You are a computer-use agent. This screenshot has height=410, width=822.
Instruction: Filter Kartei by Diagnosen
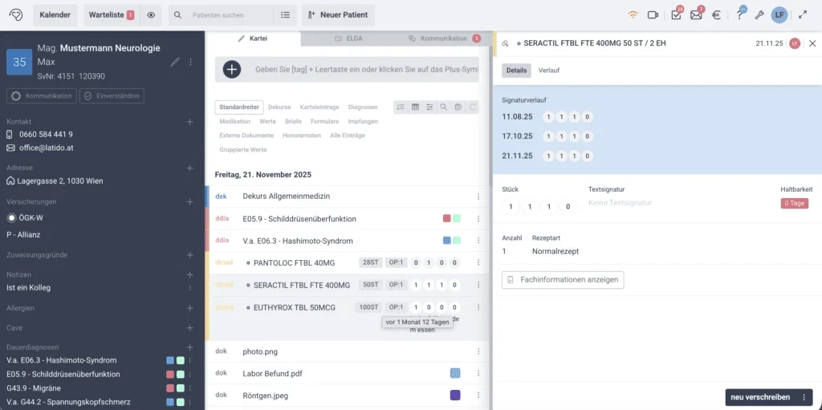pos(363,107)
